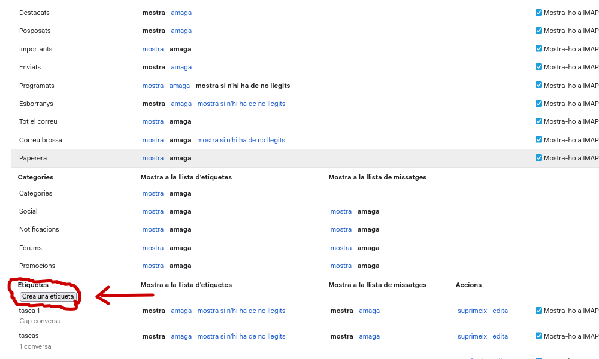Click the 'Crea una etiqueta' button
The width and height of the screenshot is (599, 359).
48,296
